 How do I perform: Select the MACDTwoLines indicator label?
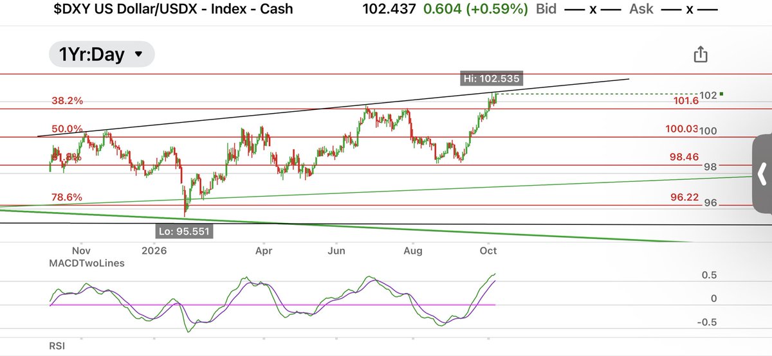click(x=87, y=263)
